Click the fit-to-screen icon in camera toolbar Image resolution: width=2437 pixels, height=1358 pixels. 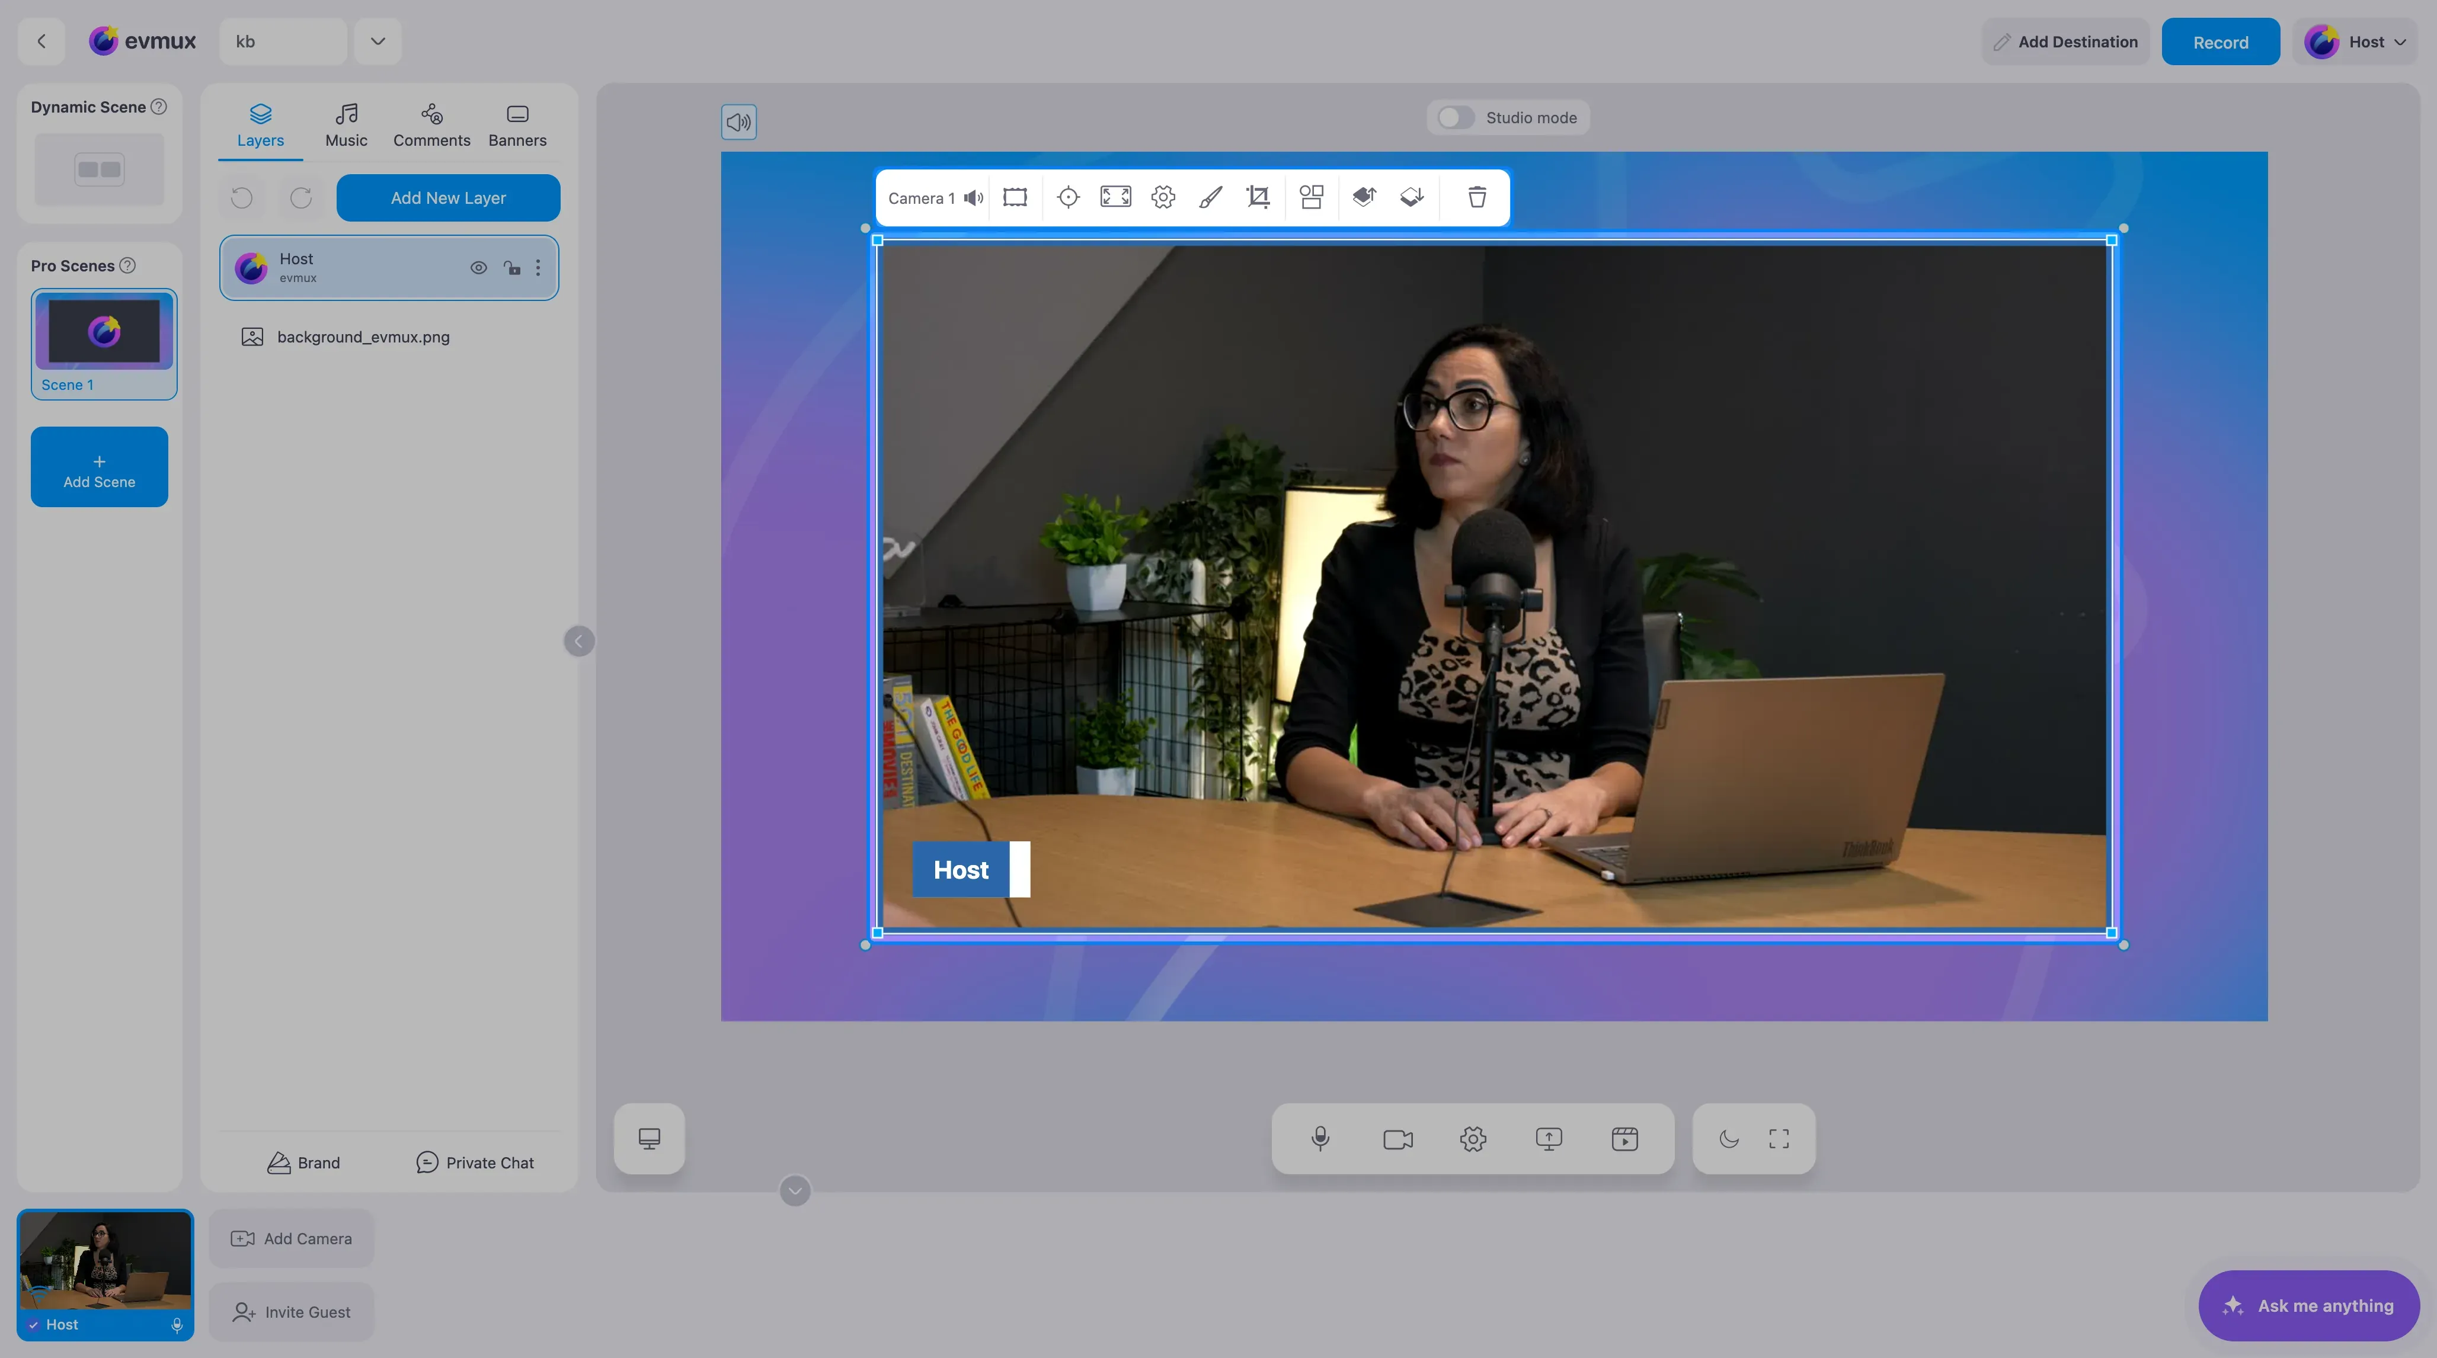tap(1115, 197)
